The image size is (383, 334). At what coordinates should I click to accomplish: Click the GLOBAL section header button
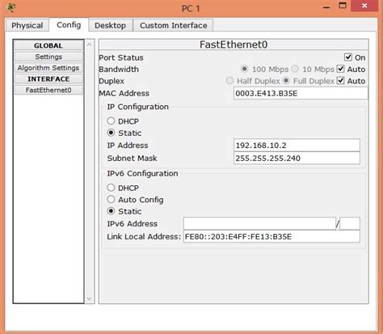click(48, 45)
